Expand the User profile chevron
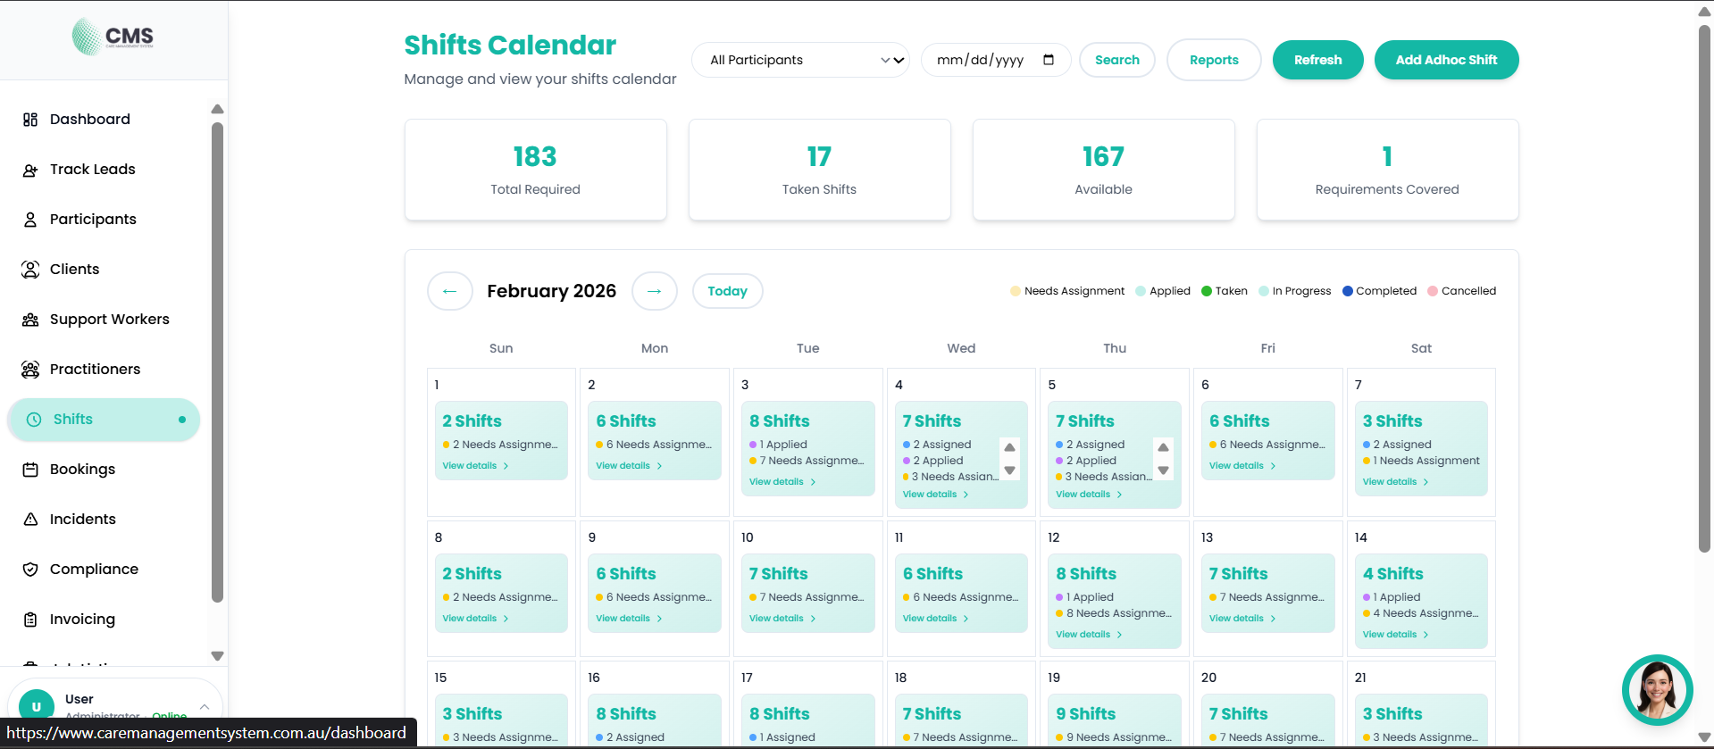1714x749 pixels. point(205,706)
